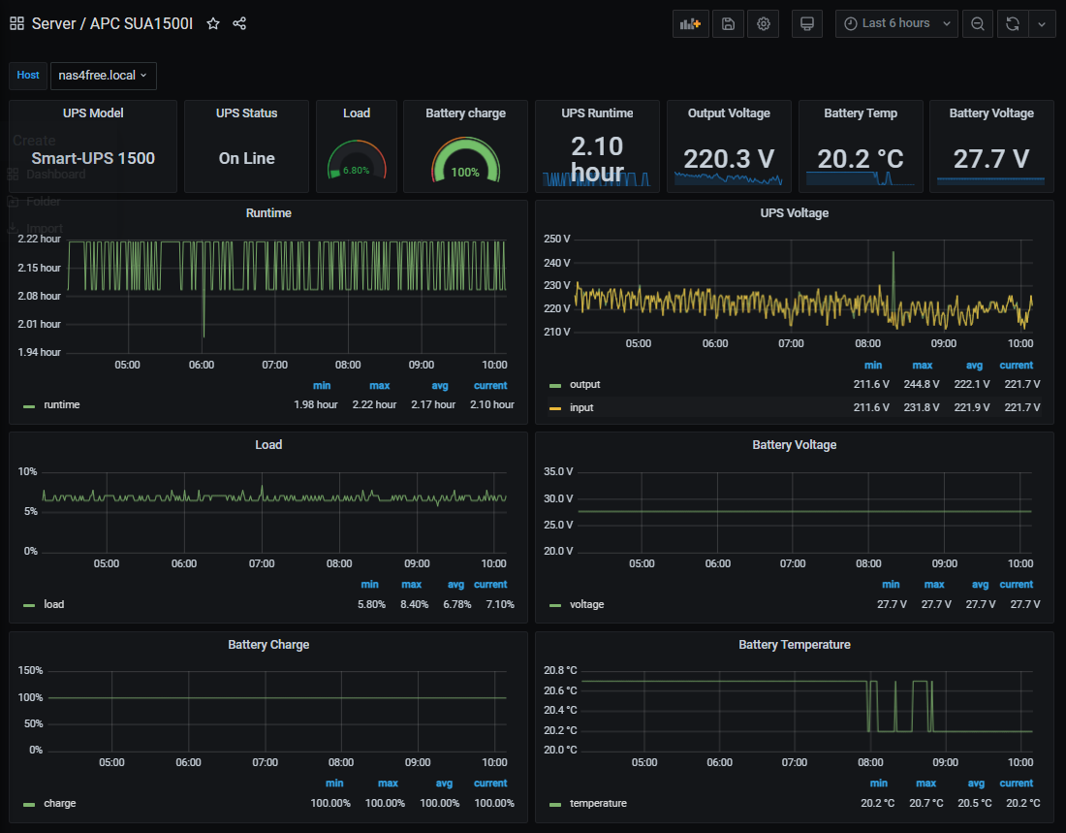Screen dimensions: 1066x833
Task: Click the 220.3 V output voltage value
Action: click(729, 159)
